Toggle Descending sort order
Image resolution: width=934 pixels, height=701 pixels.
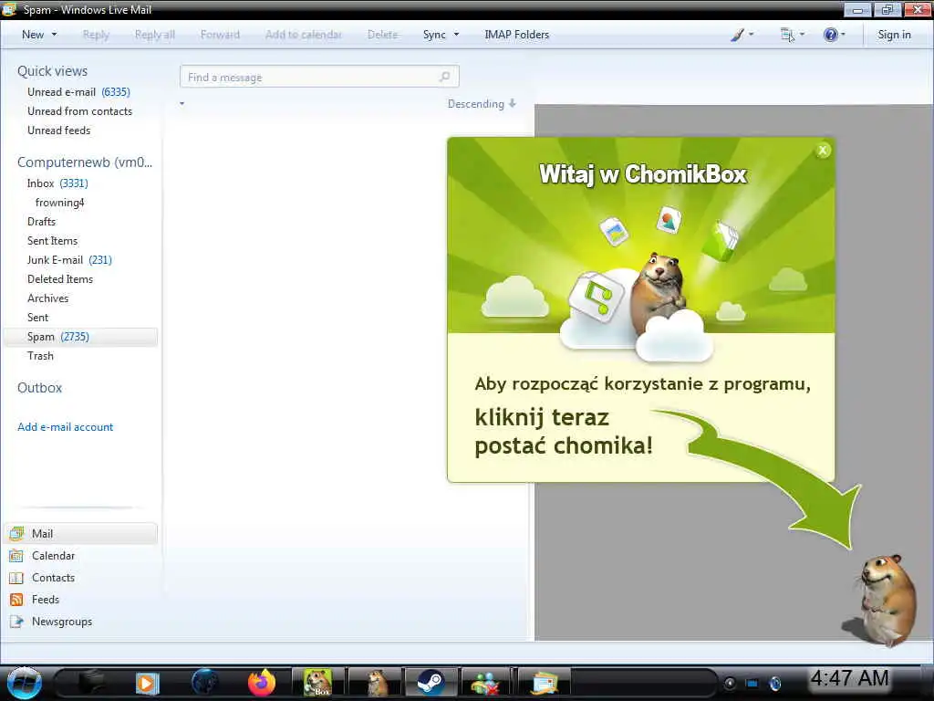482,104
